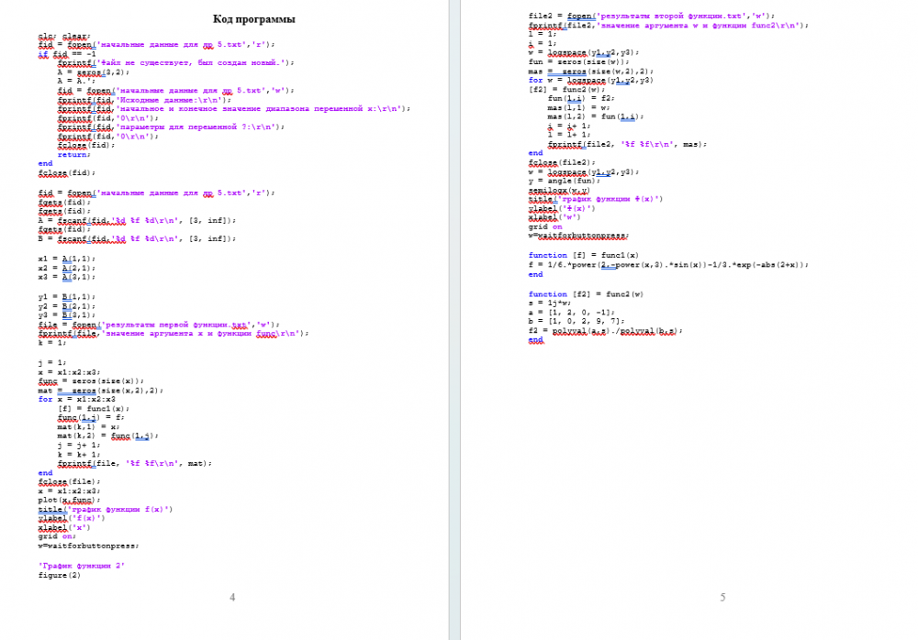This screenshot has height=640, width=918.
Task: Click the line 'b = [1, 0, 2, 9, 7];'
Action: click(x=577, y=321)
